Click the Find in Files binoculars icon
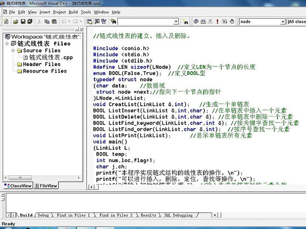The height and width of the screenshot is (229, 306). (x=113, y=22)
